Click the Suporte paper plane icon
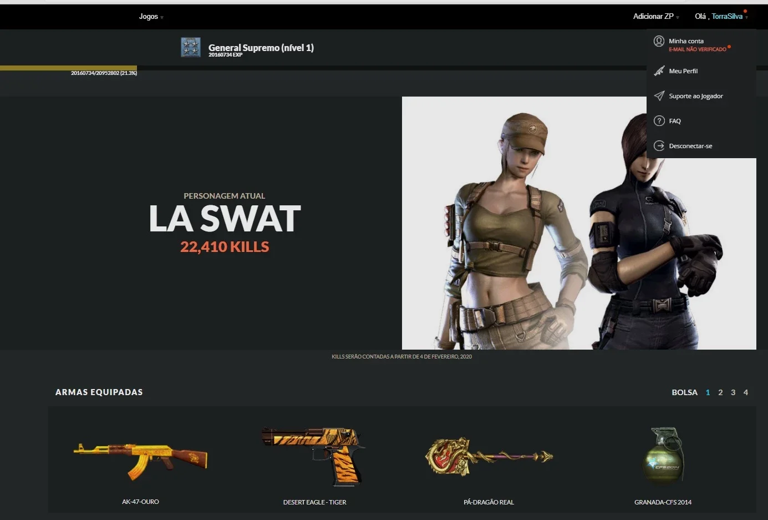The height and width of the screenshot is (520, 768). pos(659,96)
